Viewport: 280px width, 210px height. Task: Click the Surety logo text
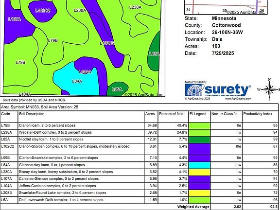(227, 90)
